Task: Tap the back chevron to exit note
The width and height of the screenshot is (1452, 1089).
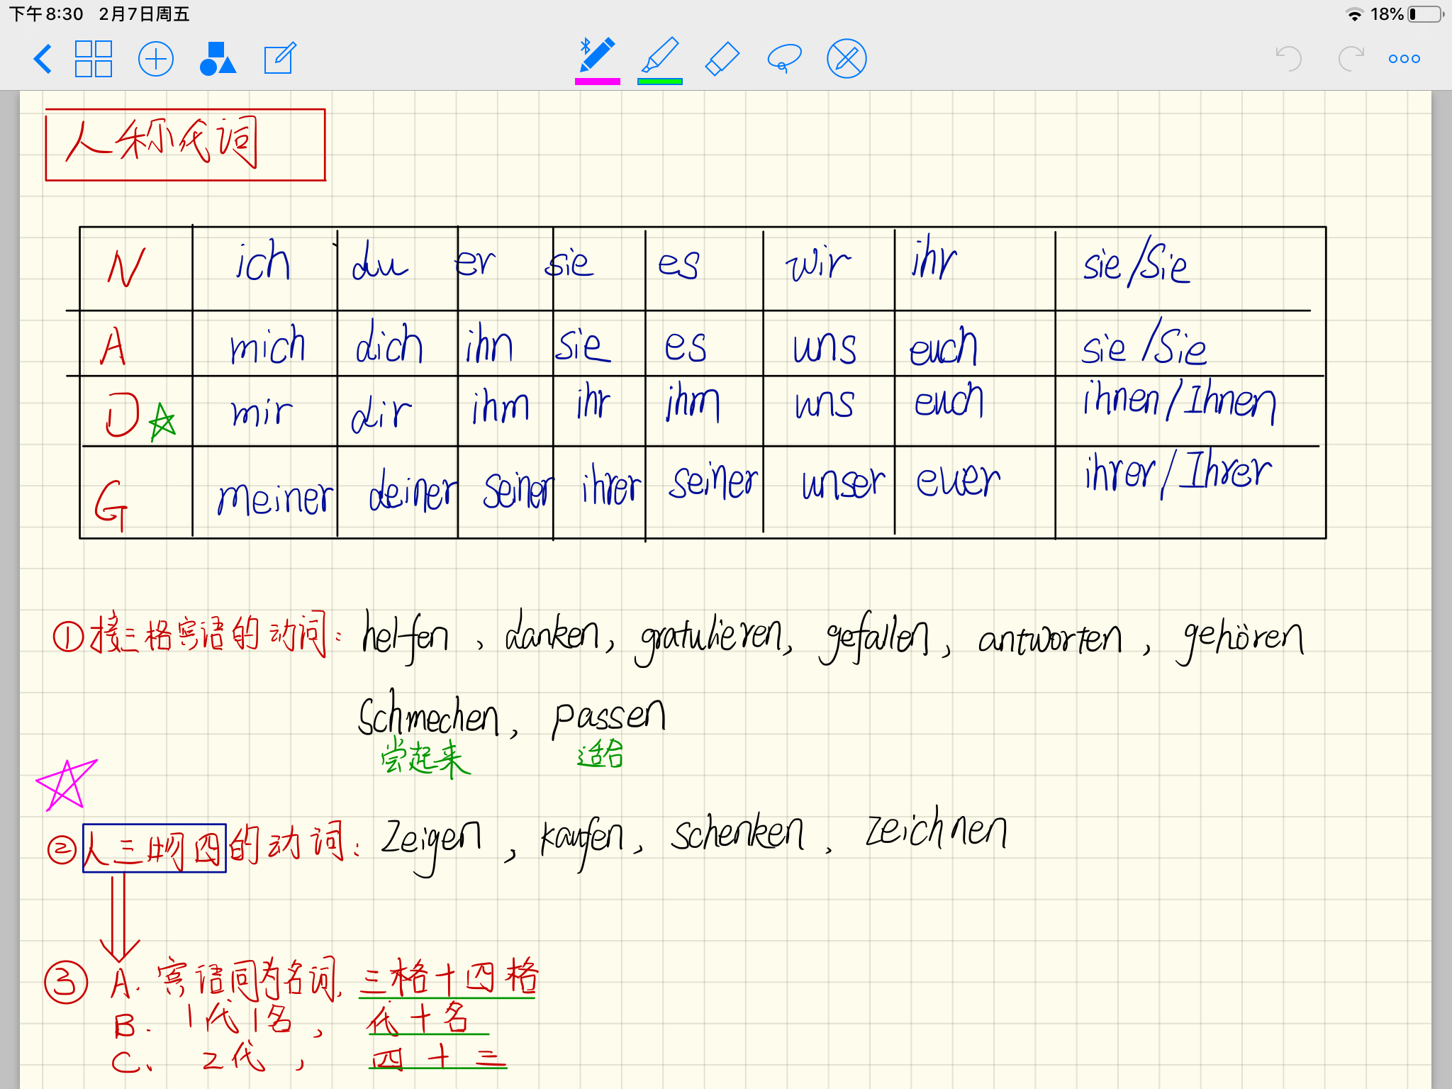Action: (43, 59)
